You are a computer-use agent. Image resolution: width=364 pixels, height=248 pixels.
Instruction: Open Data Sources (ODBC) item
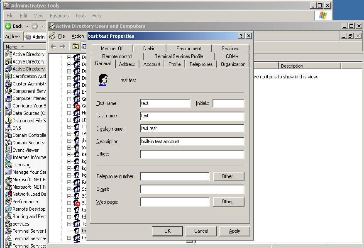click(26, 113)
